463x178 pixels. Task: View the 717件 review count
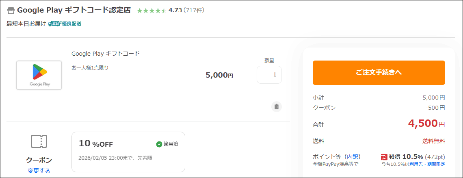[x=194, y=10]
